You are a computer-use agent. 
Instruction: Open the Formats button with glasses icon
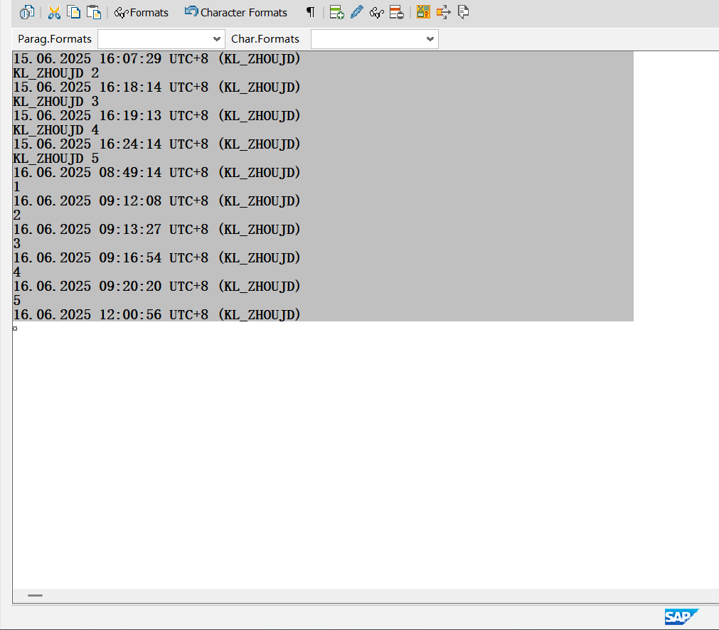click(x=141, y=12)
